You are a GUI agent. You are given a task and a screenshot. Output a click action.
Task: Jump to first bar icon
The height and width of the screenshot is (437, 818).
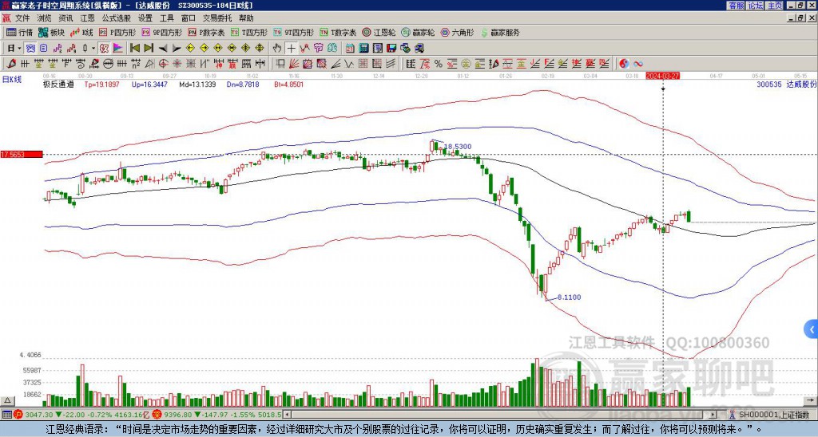(134, 49)
